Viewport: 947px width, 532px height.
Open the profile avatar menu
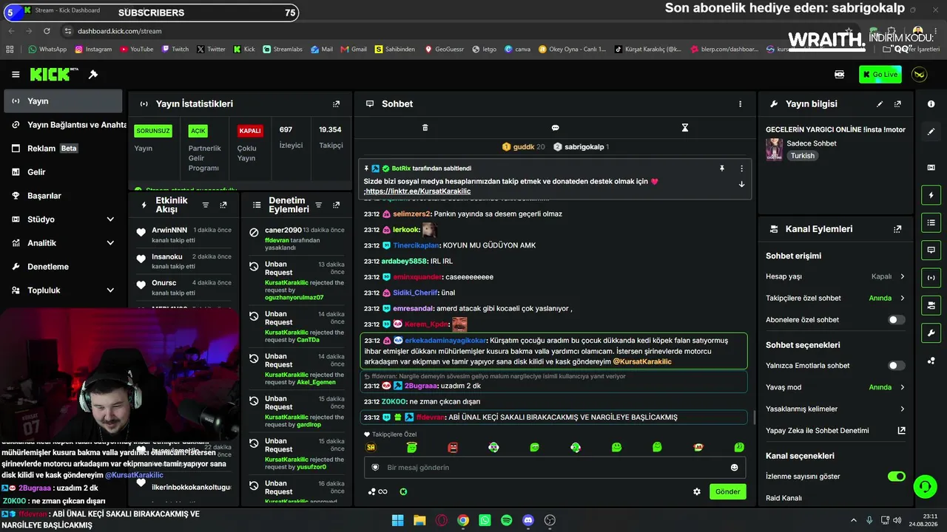(920, 75)
